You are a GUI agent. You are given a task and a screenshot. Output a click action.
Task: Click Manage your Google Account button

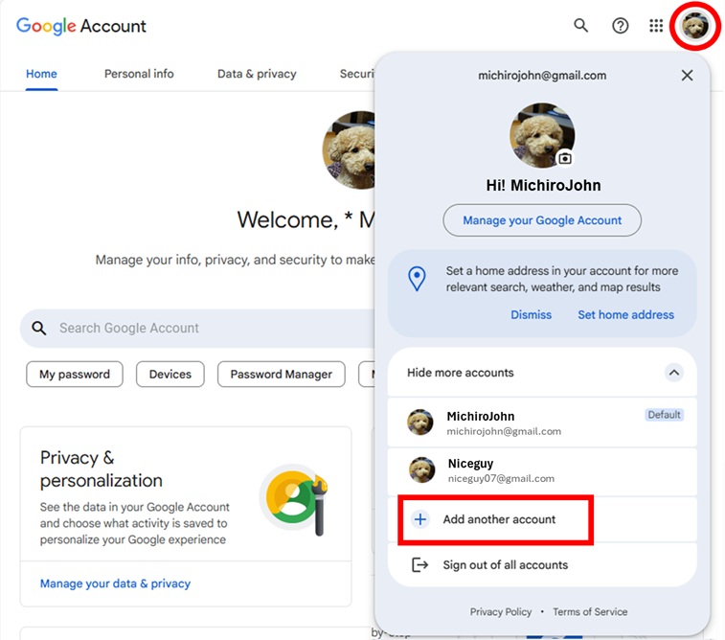point(542,220)
